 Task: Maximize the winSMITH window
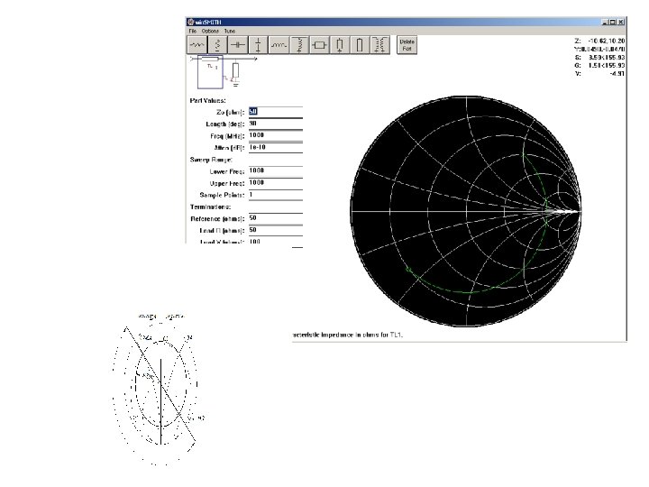point(613,22)
